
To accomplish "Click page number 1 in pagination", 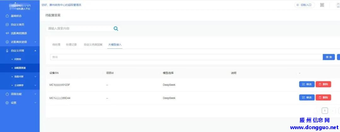I will point(325,111).
